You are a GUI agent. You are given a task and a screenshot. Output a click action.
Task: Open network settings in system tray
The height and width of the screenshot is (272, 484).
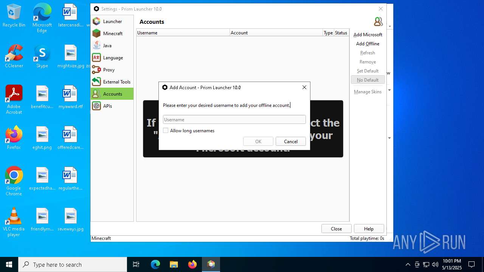point(426,264)
